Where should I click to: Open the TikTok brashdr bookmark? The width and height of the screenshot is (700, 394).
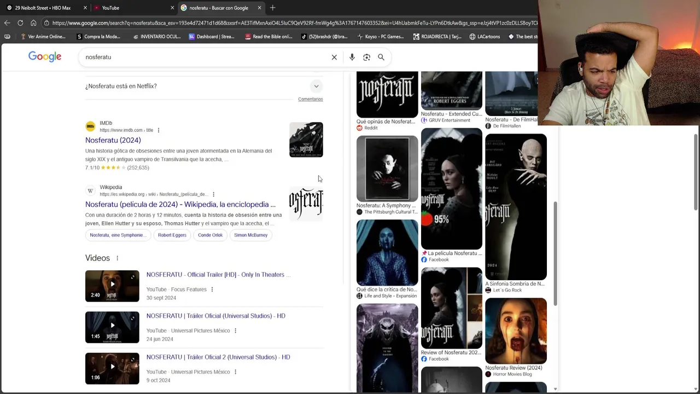pos(324,37)
